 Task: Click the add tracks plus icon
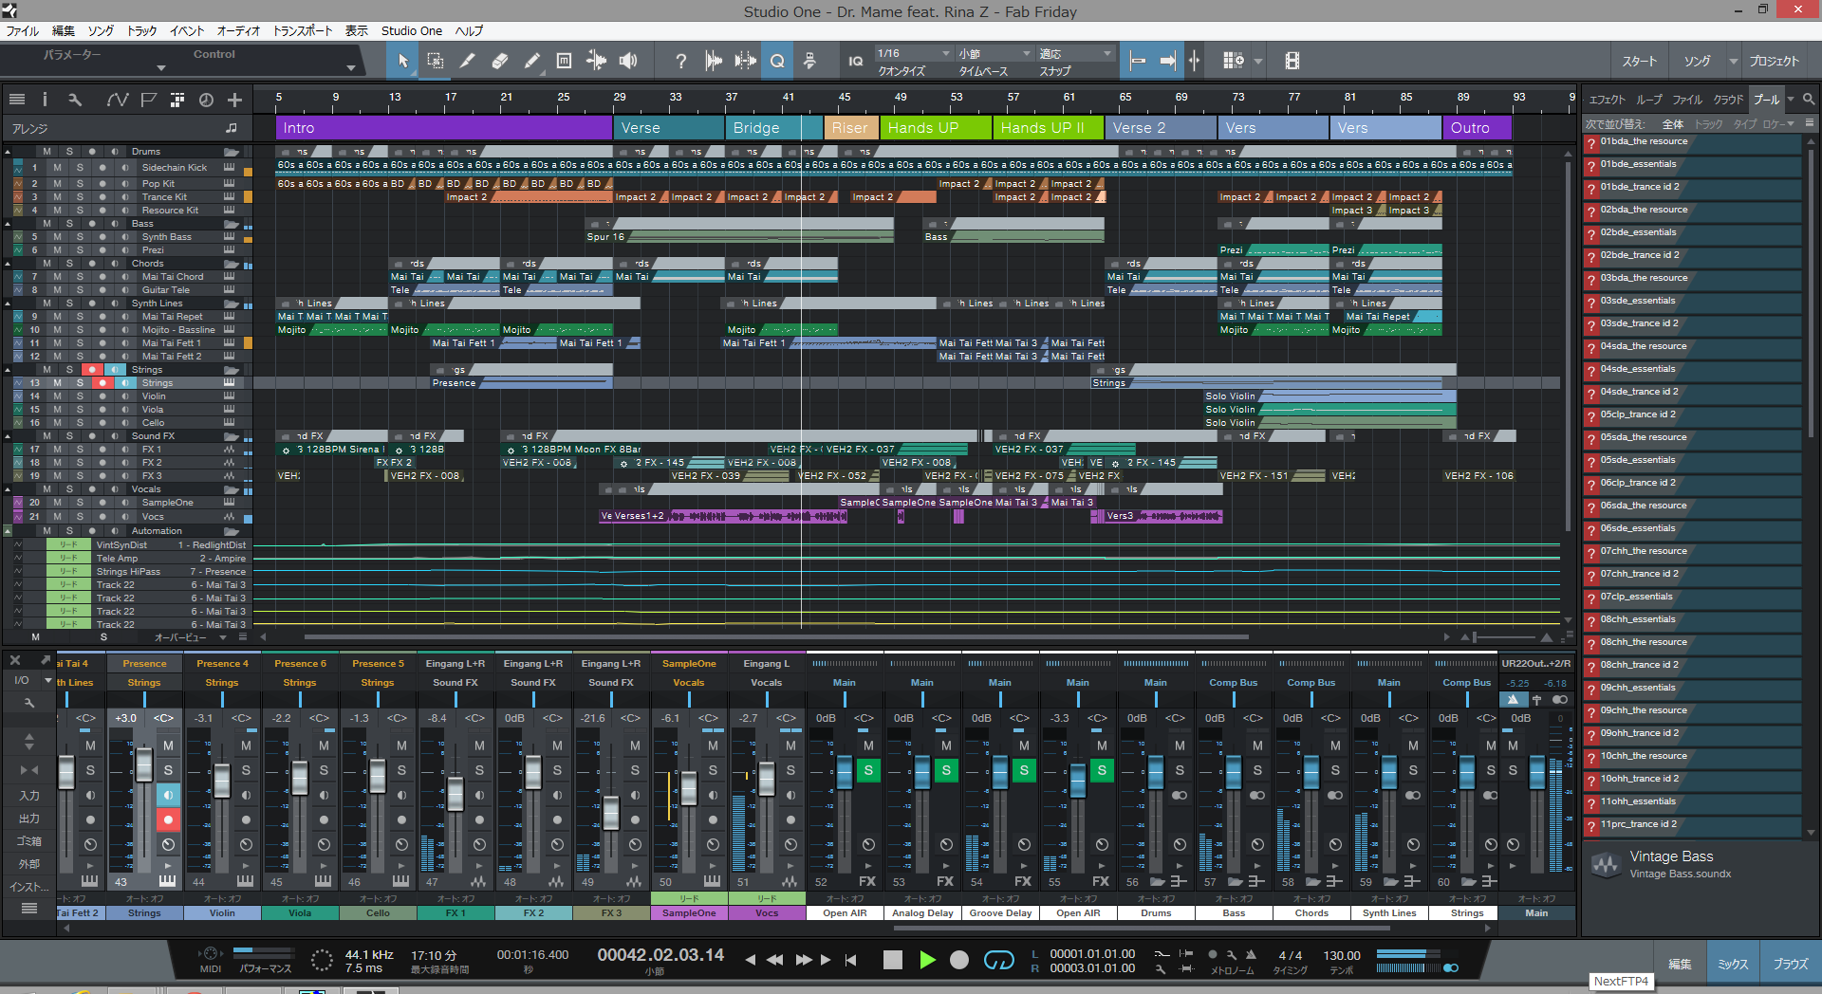pos(235,100)
